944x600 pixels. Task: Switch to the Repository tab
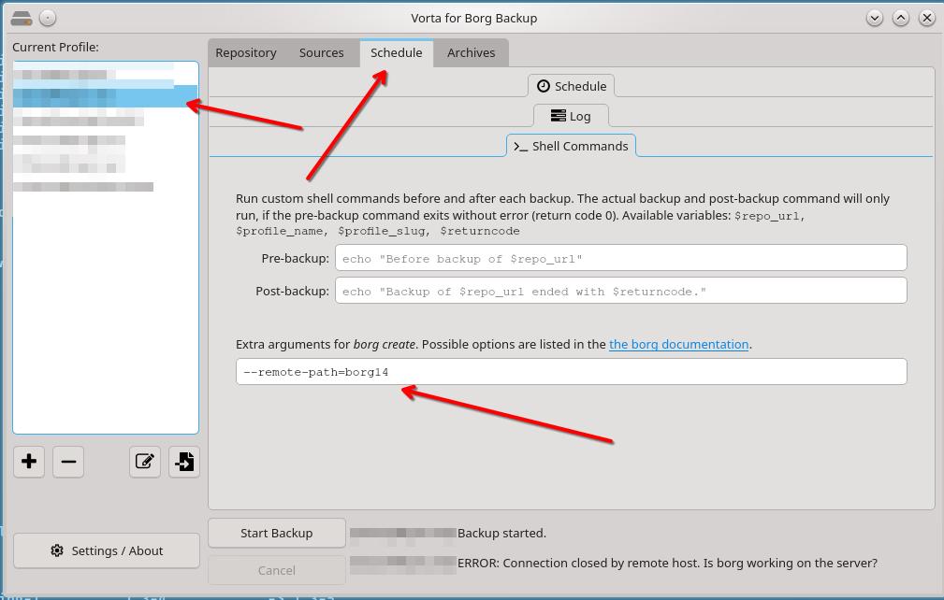[246, 53]
